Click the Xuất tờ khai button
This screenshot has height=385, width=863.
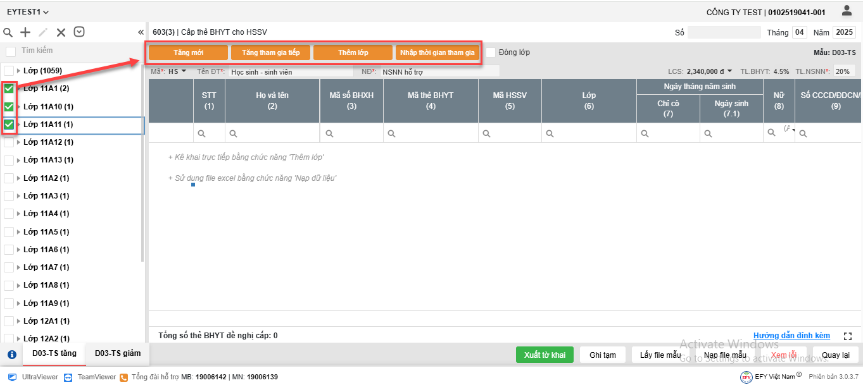(x=545, y=355)
